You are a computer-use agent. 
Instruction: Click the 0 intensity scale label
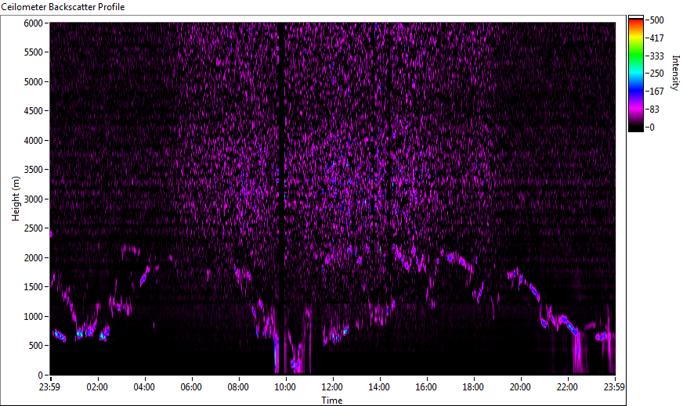click(652, 127)
